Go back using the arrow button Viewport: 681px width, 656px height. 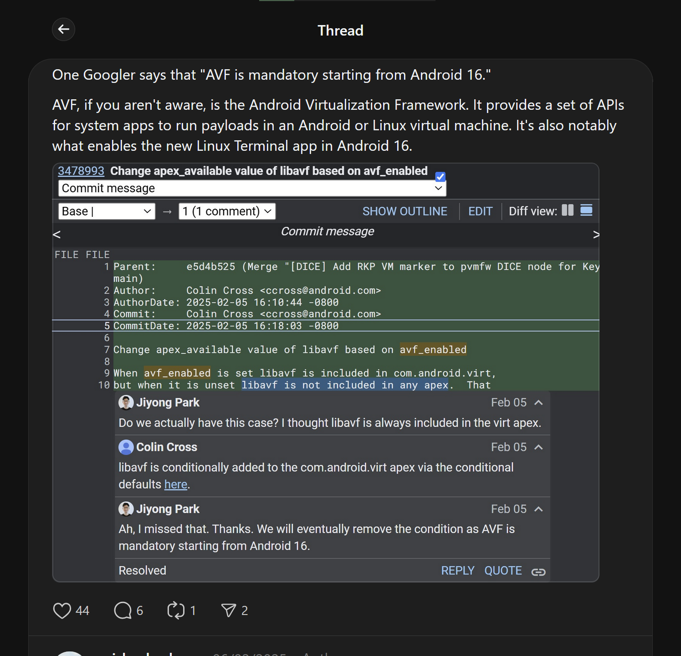tap(63, 30)
